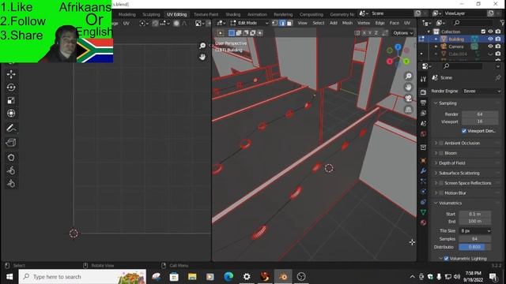Adjust the Distribution slider at 0.800
This screenshot has height=284, width=506.
(474, 247)
